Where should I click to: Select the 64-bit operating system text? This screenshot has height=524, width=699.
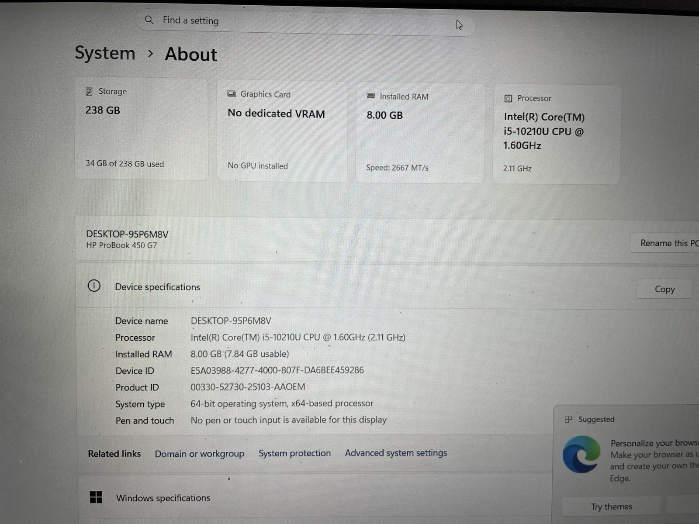pyautogui.click(x=282, y=403)
